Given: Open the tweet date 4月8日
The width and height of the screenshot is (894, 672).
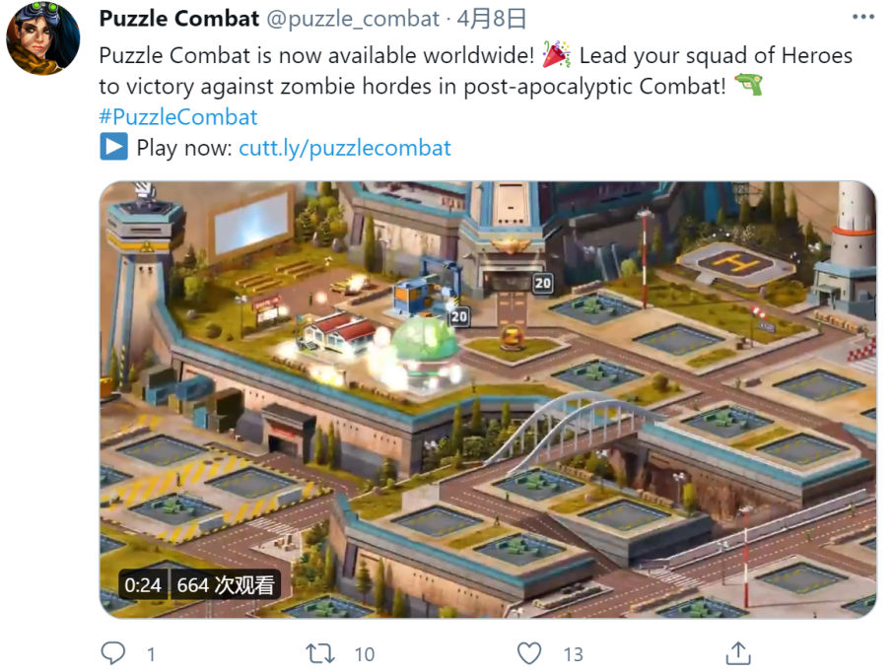Looking at the screenshot, I should [492, 19].
